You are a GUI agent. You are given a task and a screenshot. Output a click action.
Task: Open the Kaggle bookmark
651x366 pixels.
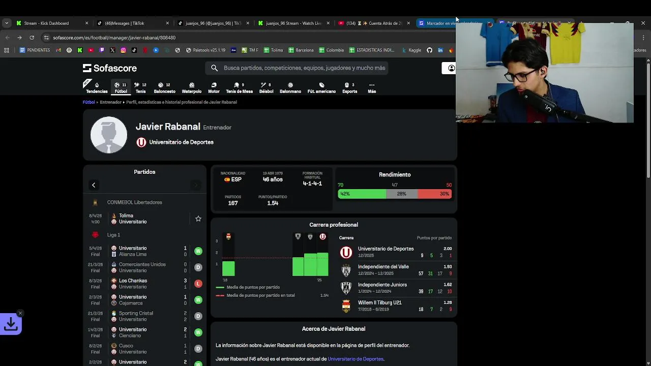(x=411, y=50)
